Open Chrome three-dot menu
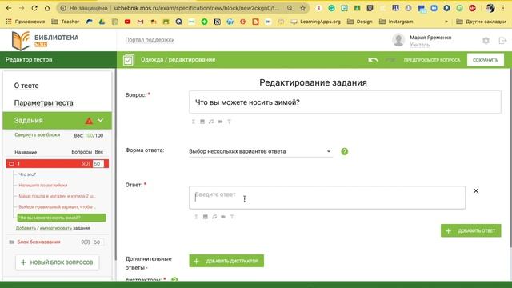The width and height of the screenshot is (512, 288). [x=503, y=8]
